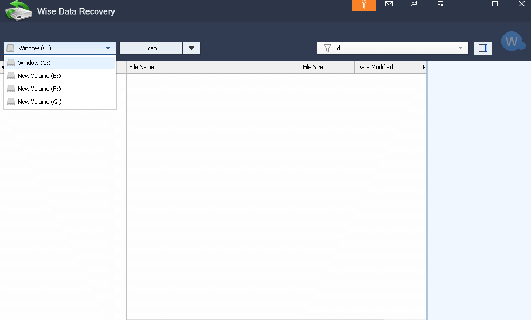Choose New Volume (E:) drive
Viewport: 531px width, 320px height.
[60, 76]
